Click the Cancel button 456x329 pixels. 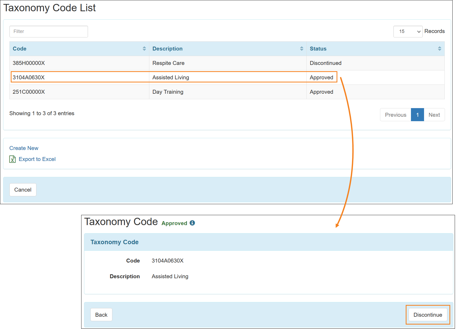pos(23,189)
